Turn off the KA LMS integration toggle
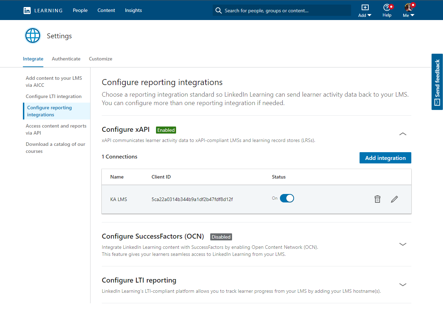443x317 pixels. [x=287, y=198]
